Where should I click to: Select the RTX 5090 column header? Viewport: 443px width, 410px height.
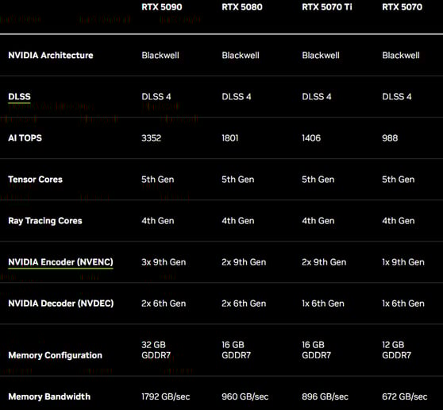point(162,7)
